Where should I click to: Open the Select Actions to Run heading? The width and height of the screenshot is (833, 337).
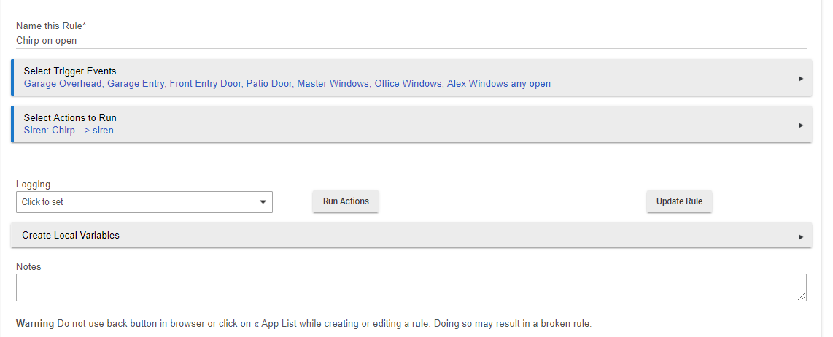coord(70,117)
